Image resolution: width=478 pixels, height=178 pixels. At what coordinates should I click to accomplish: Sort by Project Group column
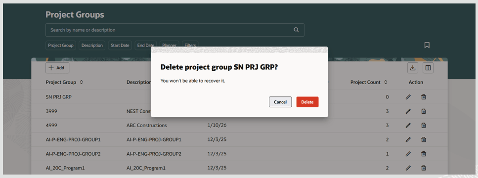pyautogui.click(x=81, y=82)
